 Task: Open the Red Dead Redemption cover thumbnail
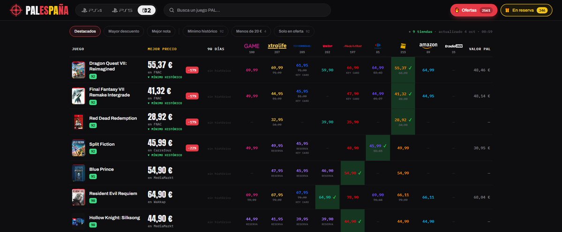click(x=78, y=122)
